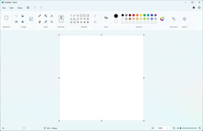Open the File menu
203x131 pixels.
pos(4,8)
